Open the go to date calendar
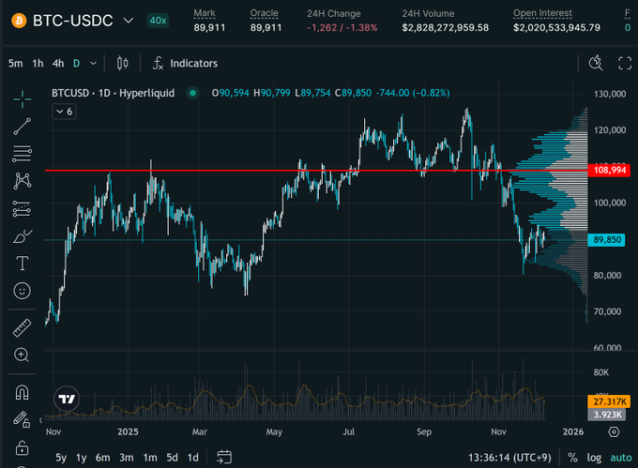The height and width of the screenshot is (468, 638). point(224,458)
